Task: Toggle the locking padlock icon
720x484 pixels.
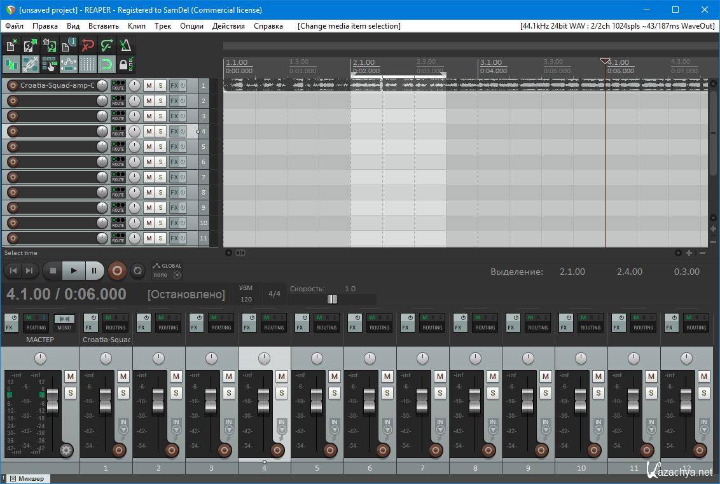Action: 126,64
